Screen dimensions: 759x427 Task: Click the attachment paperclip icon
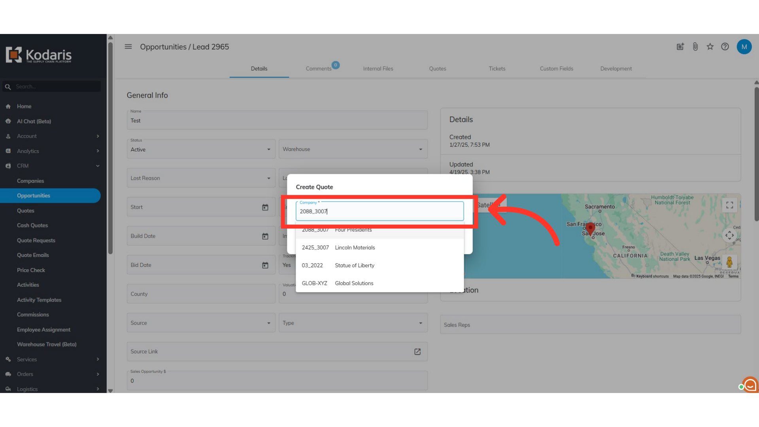point(695,47)
